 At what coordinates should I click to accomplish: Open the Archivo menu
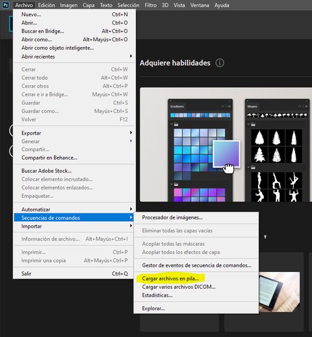[24, 5]
